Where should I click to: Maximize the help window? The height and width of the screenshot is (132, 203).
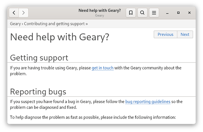178,13
